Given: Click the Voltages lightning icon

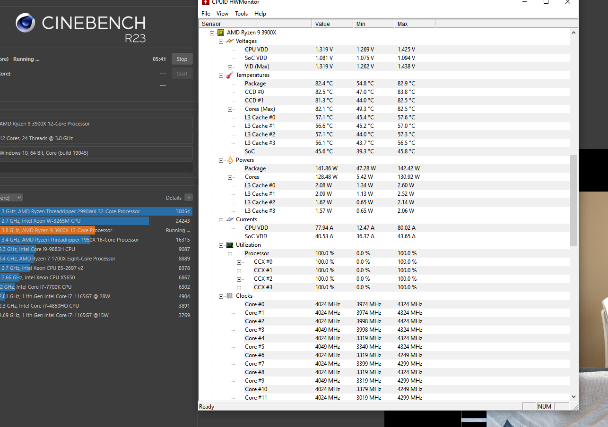Looking at the screenshot, I should (x=229, y=41).
